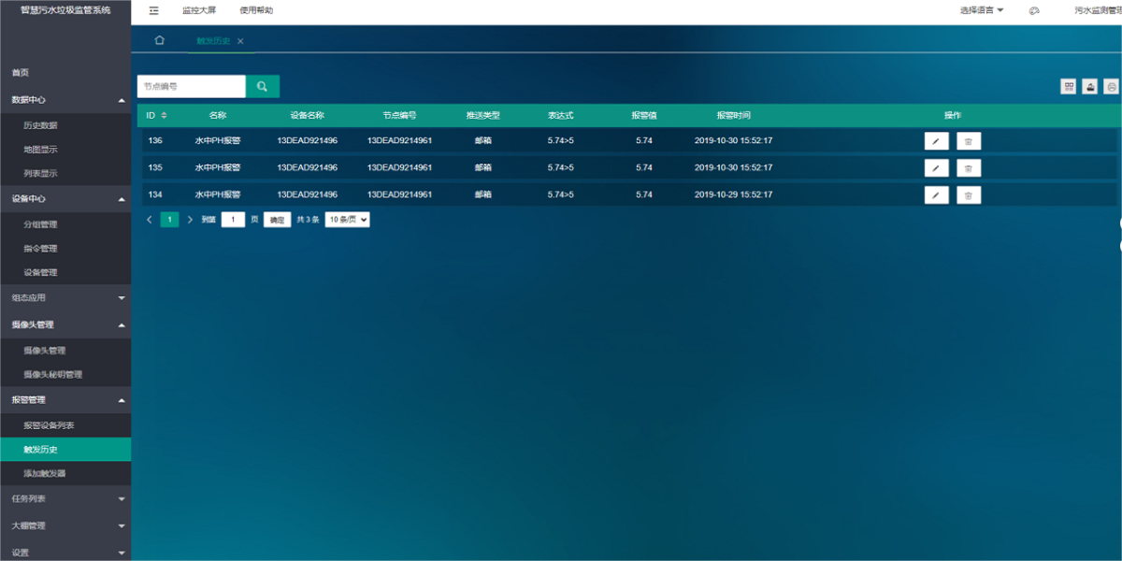
Task: Open 监控大屏 in the top menu
Action: [198, 10]
